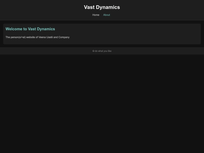Open the Home navigation link
Image resolution: width=204 pixels, height=153 pixels.
pos(96,15)
